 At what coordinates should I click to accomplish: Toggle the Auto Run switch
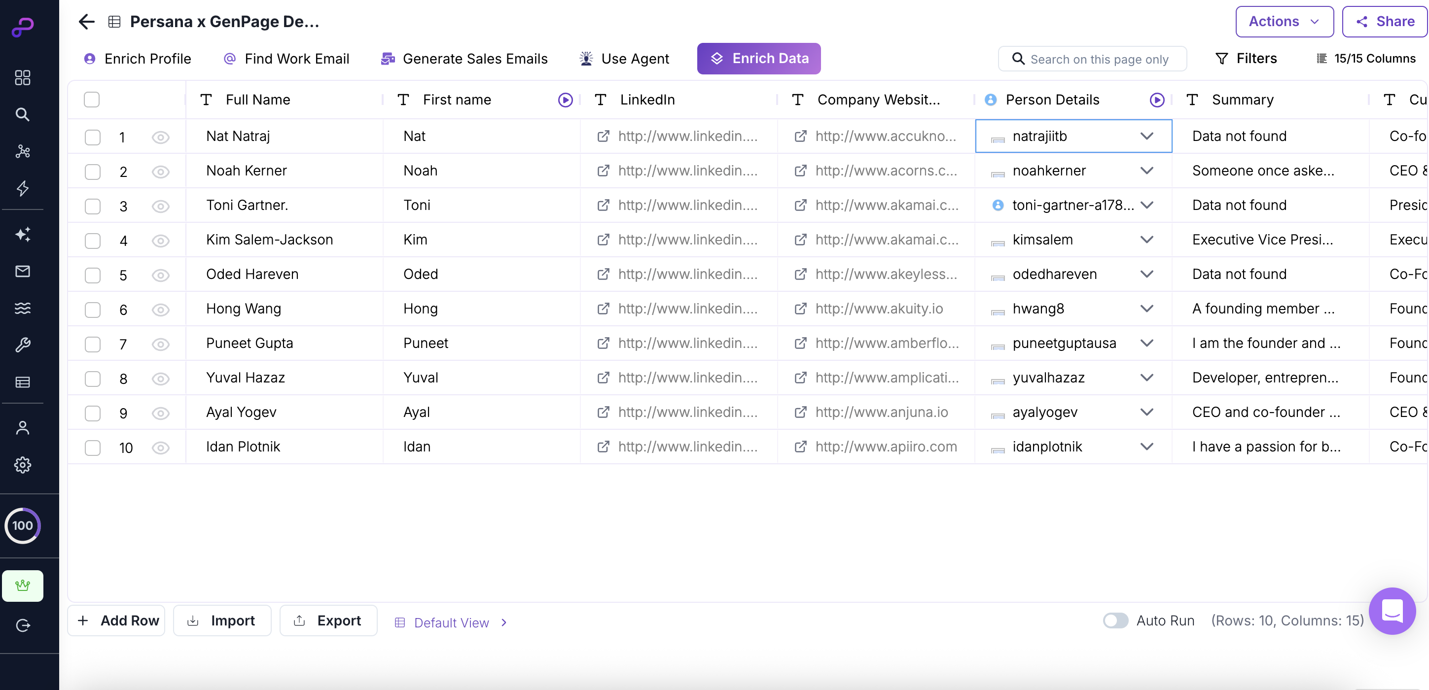[1115, 620]
